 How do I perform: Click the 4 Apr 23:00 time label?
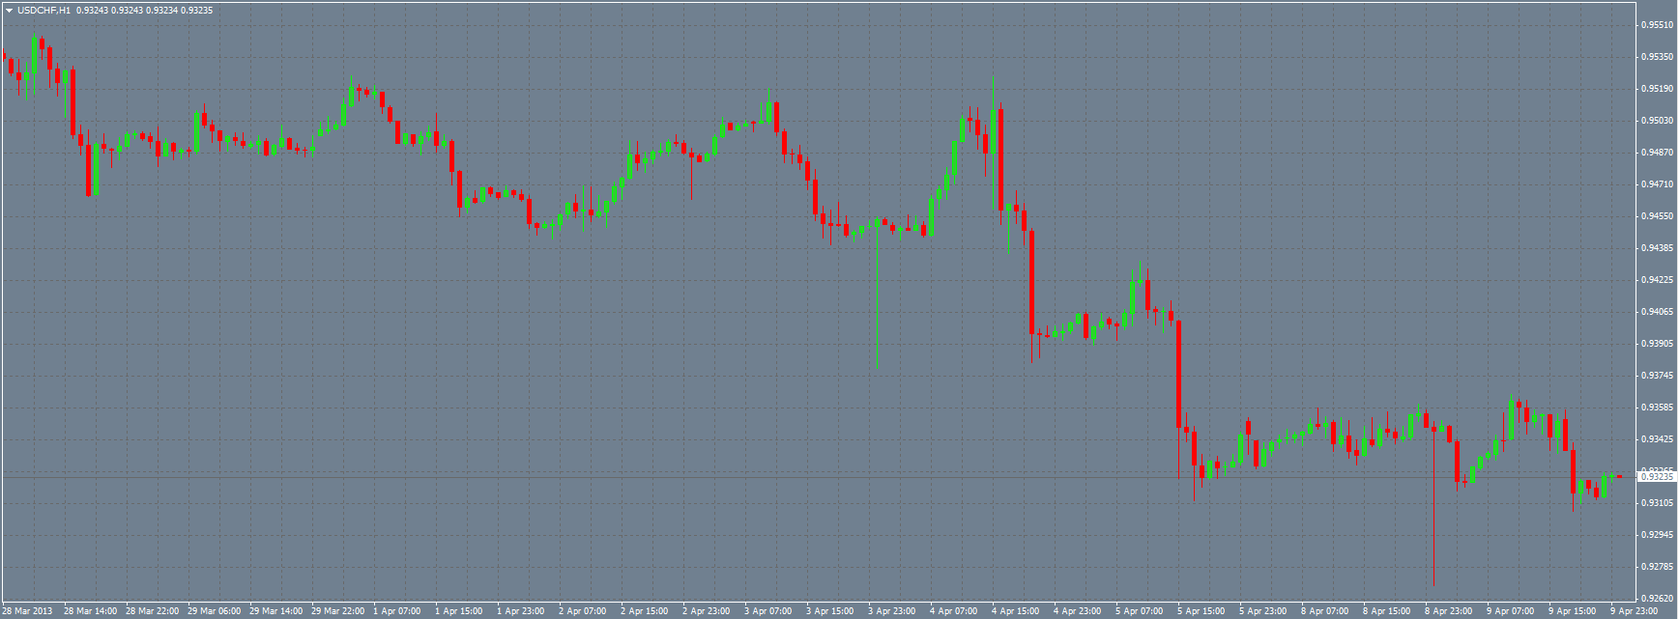(1078, 611)
